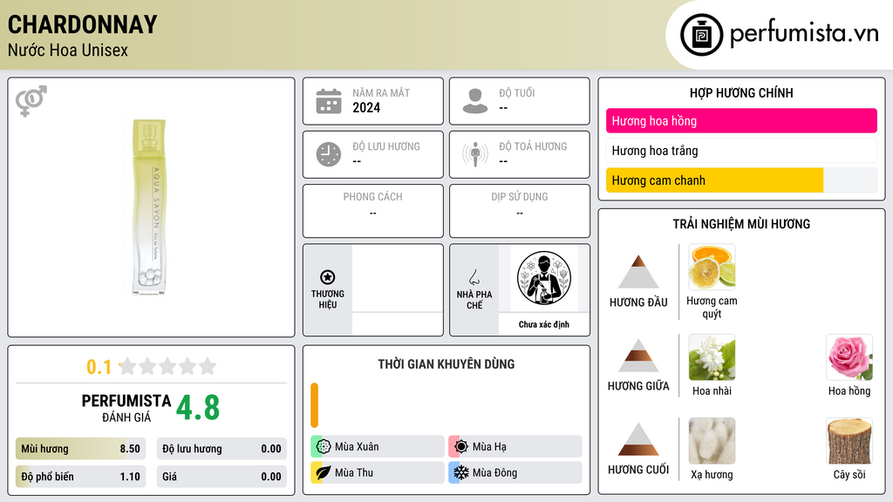Image resolution: width=893 pixels, height=502 pixels.
Task: Click the Hương giữa pyramid icon
Action: 638,356
